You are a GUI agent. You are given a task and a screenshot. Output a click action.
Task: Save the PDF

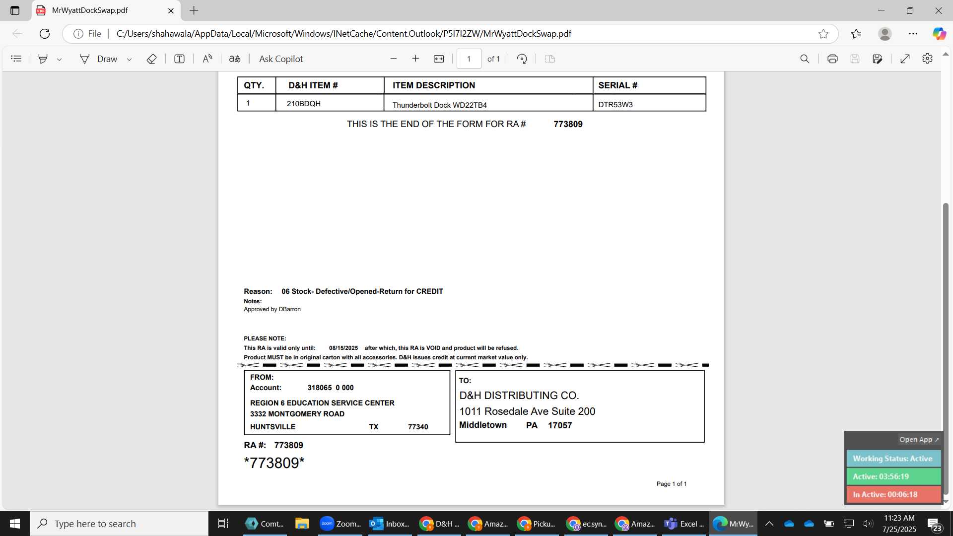click(855, 59)
